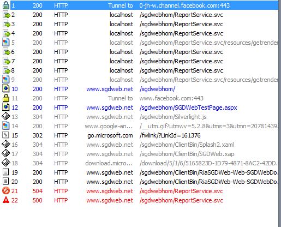The width and height of the screenshot is (281, 227).
Task: Select ReportService.svc URL in session 21
Action: (181, 191)
